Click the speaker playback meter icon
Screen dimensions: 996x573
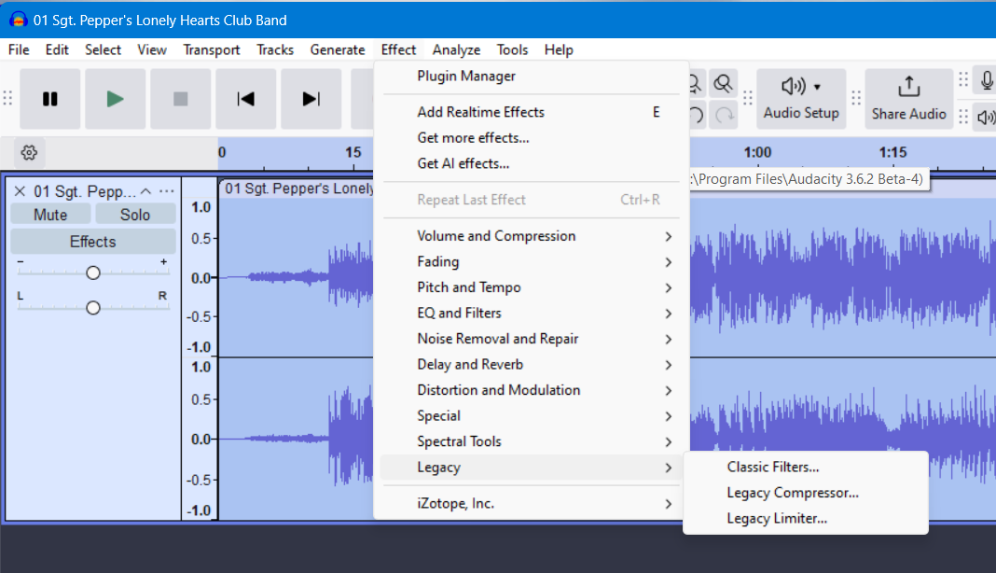(986, 118)
